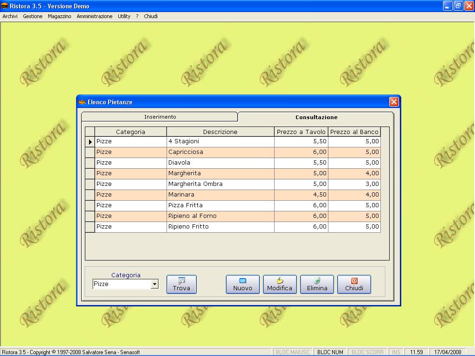The image size is (475, 356).
Task: Click counter price 3,00 for Margherita Ombra
Action: coord(354,184)
